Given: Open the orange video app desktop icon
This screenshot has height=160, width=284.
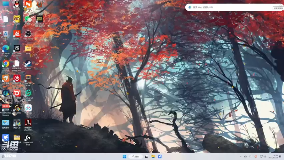Looking at the screenshot, I should pos(28,4).
